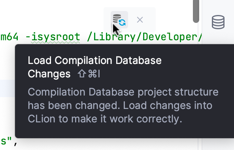This screenshot has height=150, width=234.
Task: Click the tooltip title Load Compilation Database
Action: 94,60
